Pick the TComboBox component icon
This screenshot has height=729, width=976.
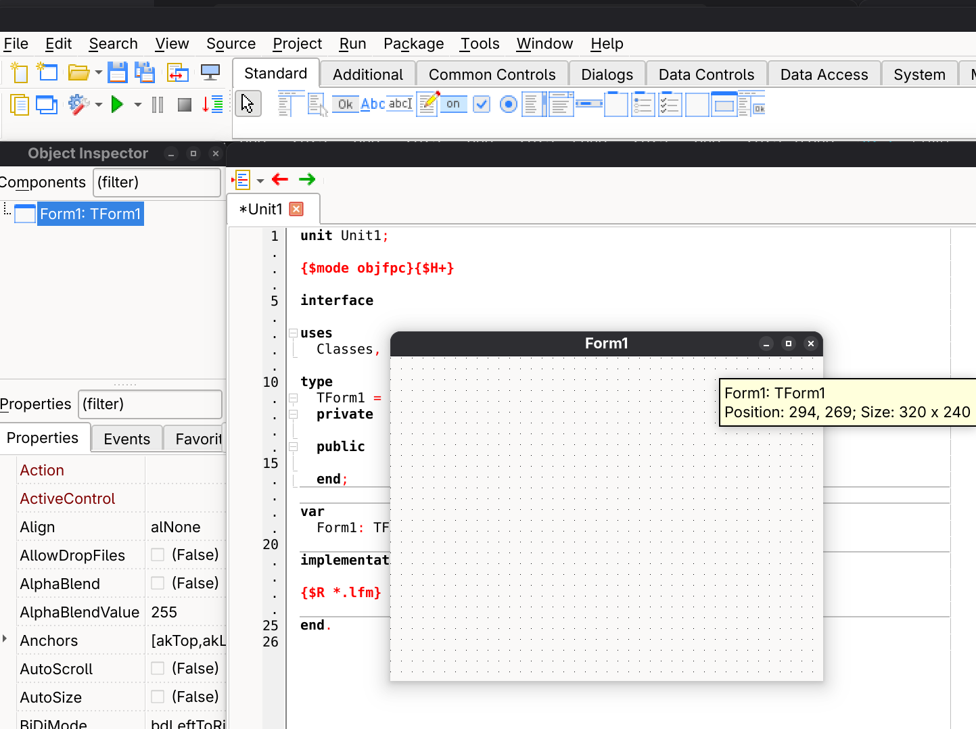(561, 104)
